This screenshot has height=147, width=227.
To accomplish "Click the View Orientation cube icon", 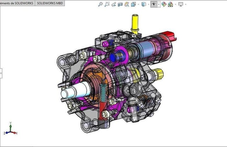I will (x=133, y=4).
